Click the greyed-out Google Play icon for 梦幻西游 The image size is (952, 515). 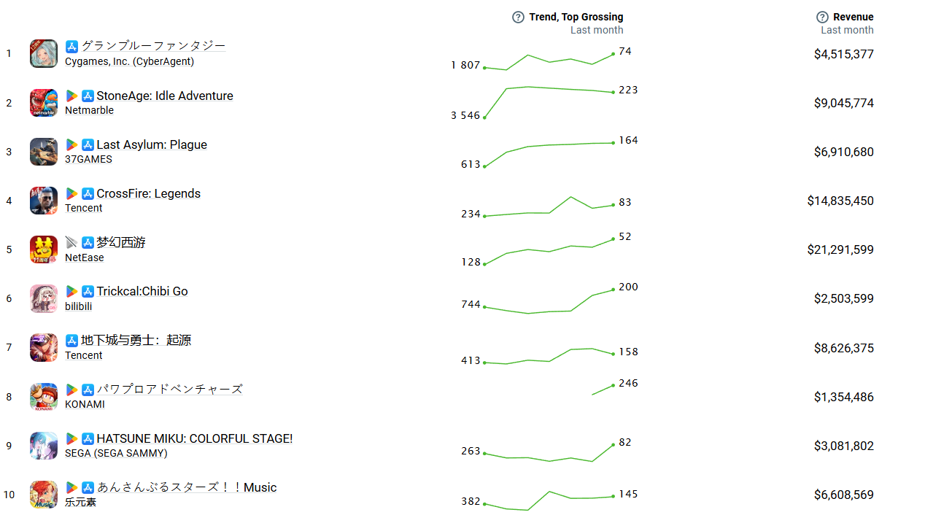click(x=71, y=242)
